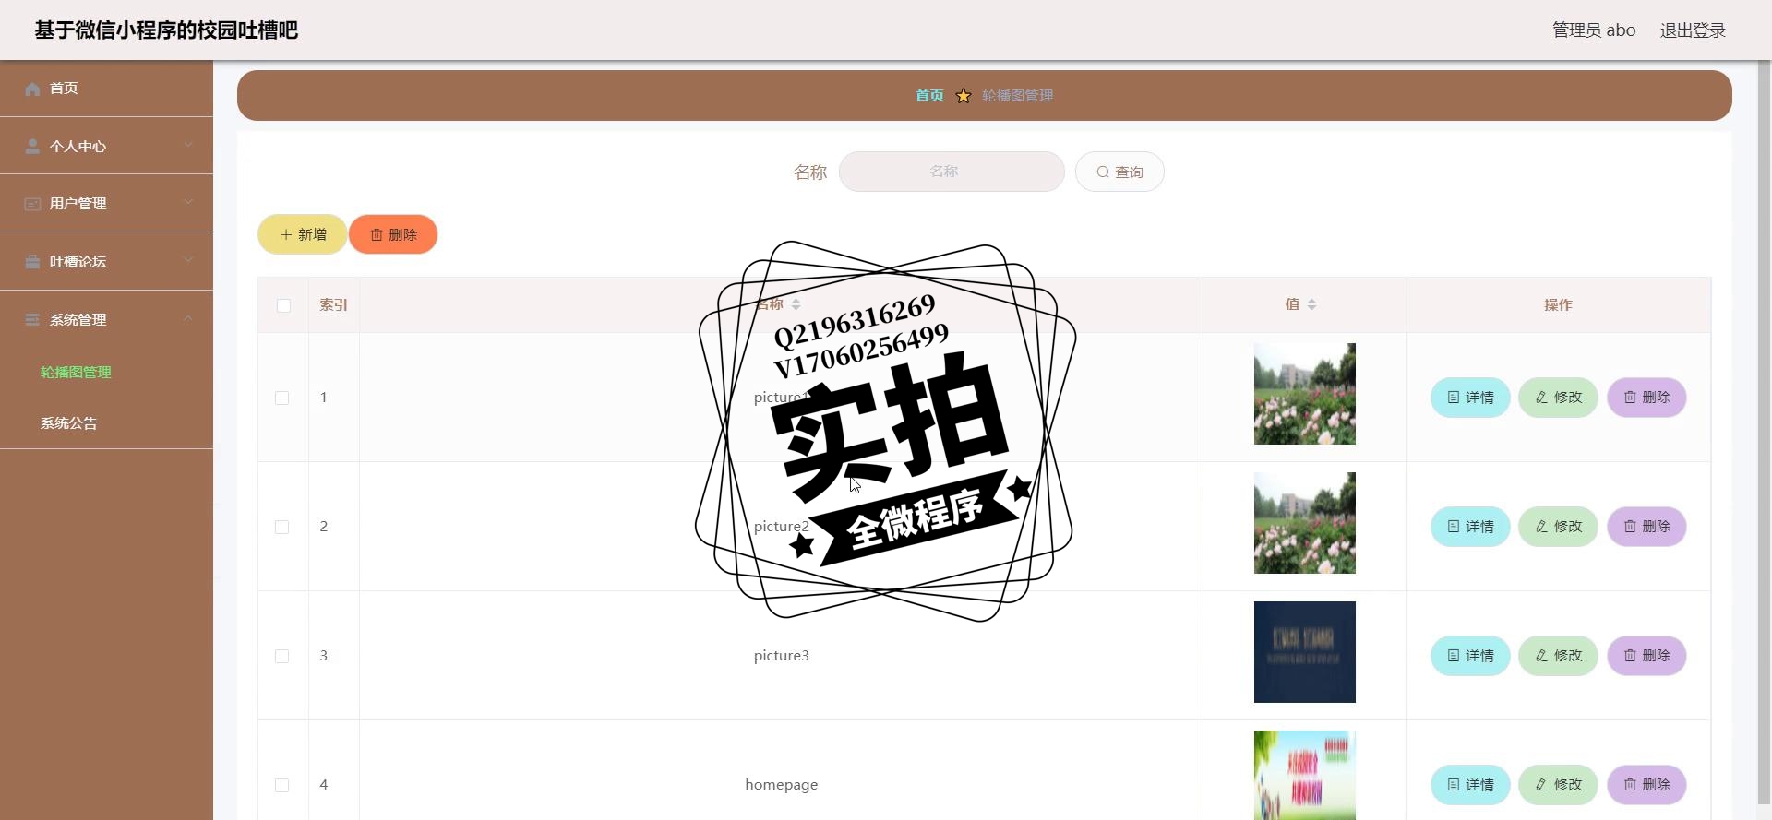Click the 用户管理 card icon

tap(32, 204)
